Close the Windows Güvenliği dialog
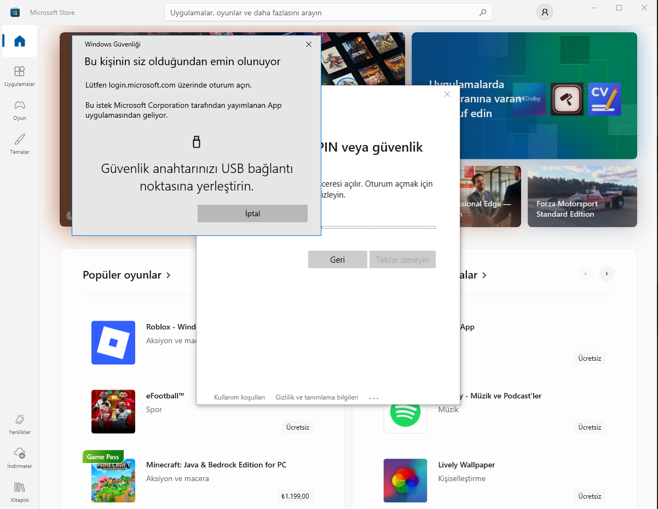The height and width of the screenshot is (509, 658). [x=309, y=44]
